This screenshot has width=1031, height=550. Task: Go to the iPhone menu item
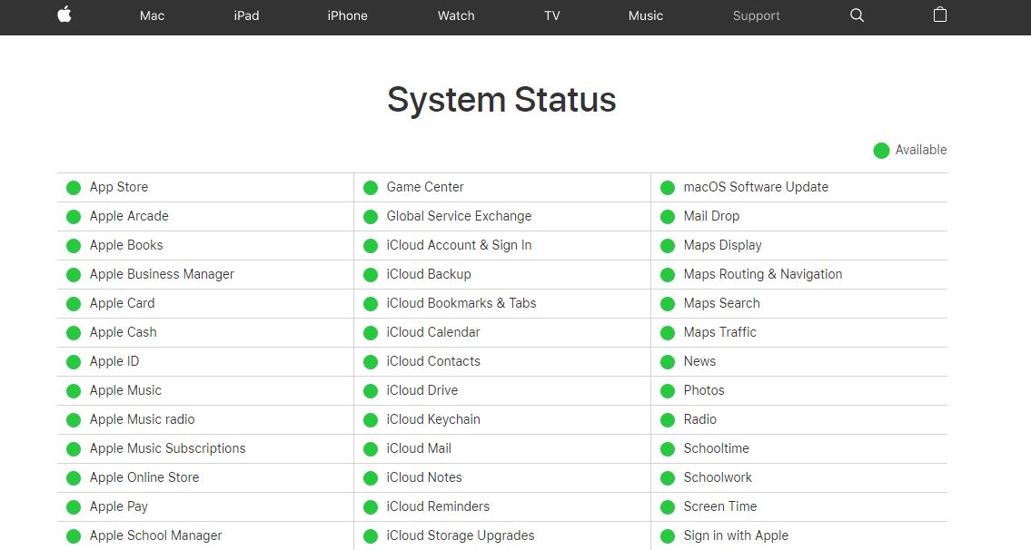347,15
